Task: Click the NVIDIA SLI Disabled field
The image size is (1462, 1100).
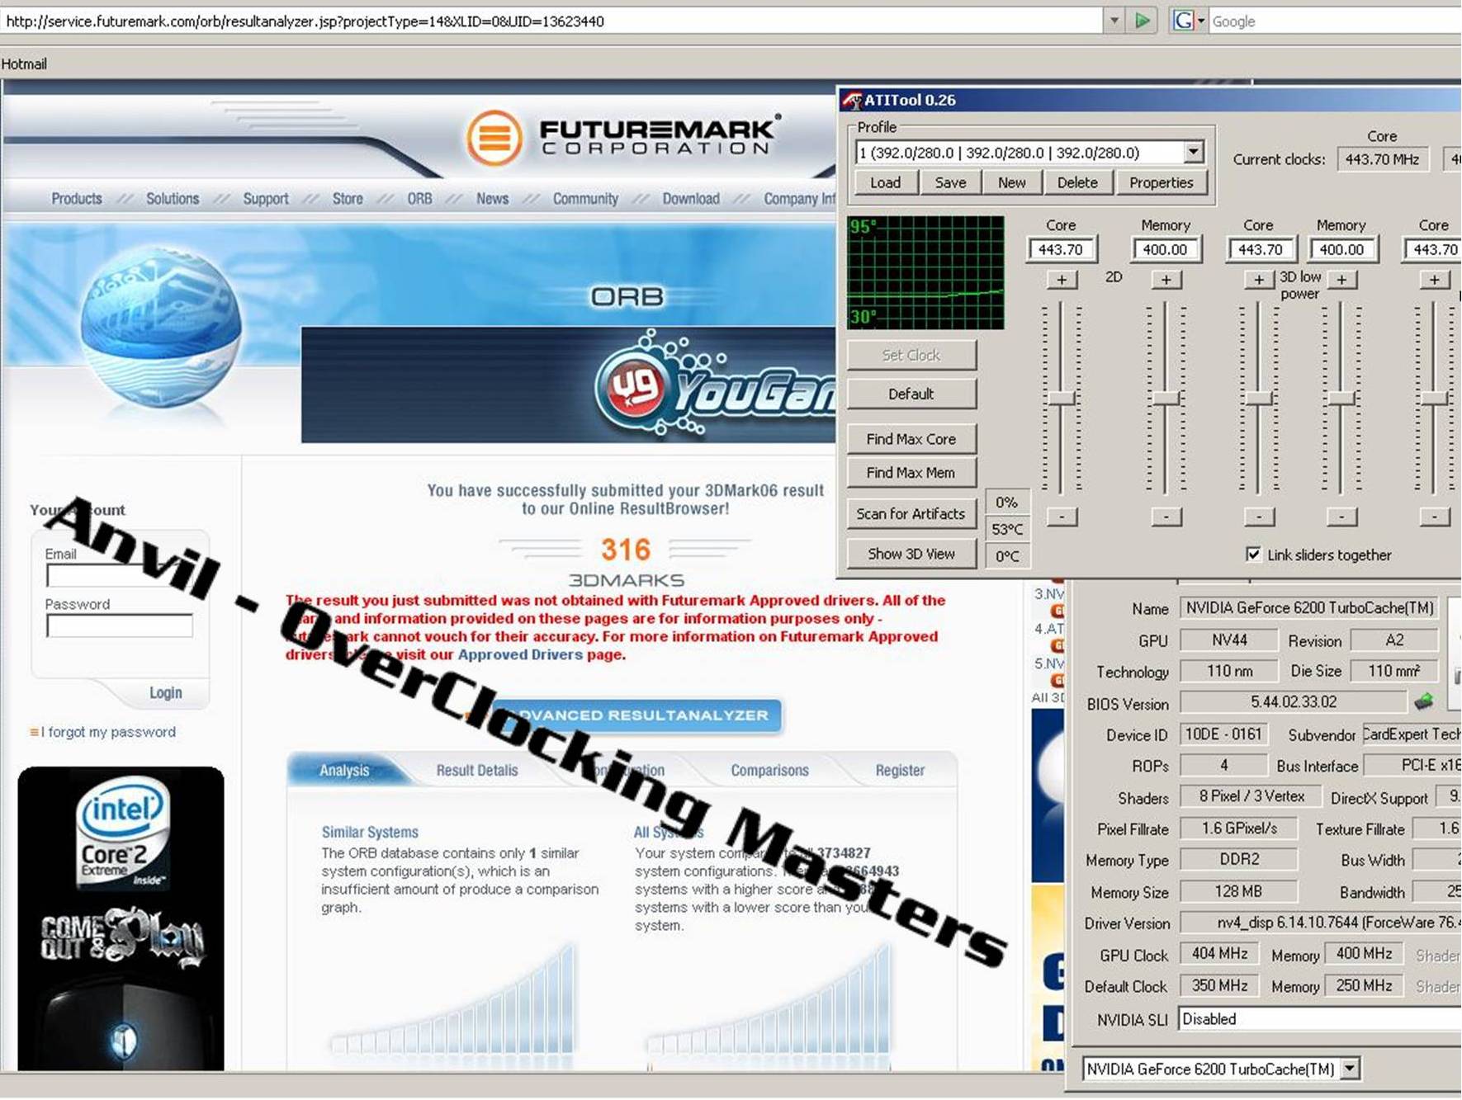Action: click(1319, 1020)
